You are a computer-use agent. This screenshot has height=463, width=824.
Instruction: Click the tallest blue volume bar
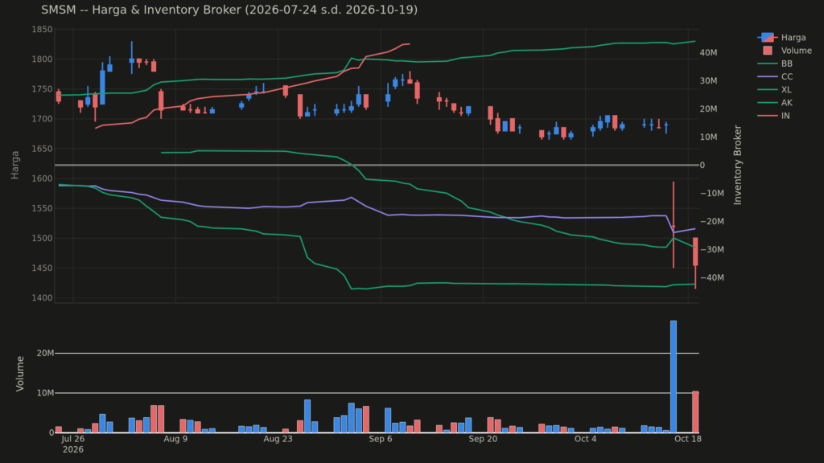click(x=674, y=376)
